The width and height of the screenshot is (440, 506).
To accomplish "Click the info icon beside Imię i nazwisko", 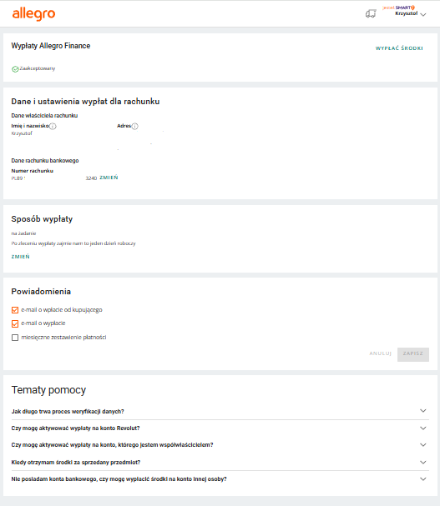I will coord(53,126).
